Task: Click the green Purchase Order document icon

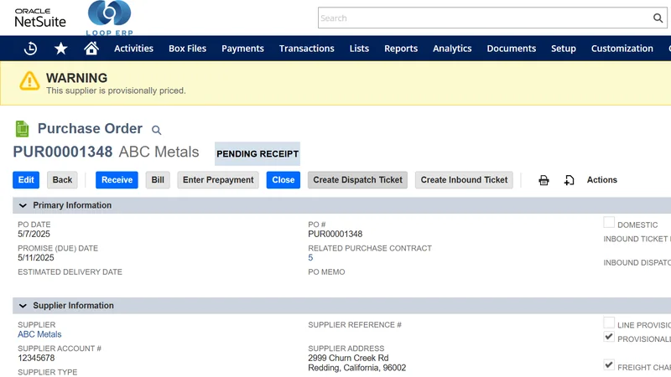Action: [x=23, y=129]
